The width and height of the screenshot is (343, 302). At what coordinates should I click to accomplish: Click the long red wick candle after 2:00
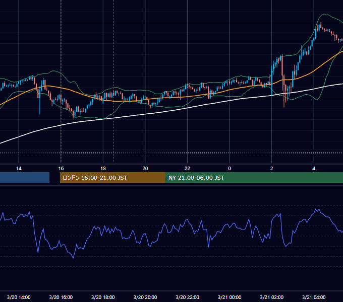point(284,91)
